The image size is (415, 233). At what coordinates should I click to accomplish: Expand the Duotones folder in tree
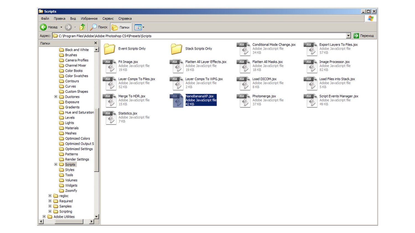click(56, 97)
